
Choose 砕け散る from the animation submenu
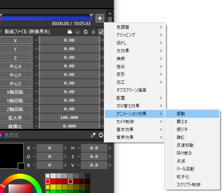click(192, 153)
